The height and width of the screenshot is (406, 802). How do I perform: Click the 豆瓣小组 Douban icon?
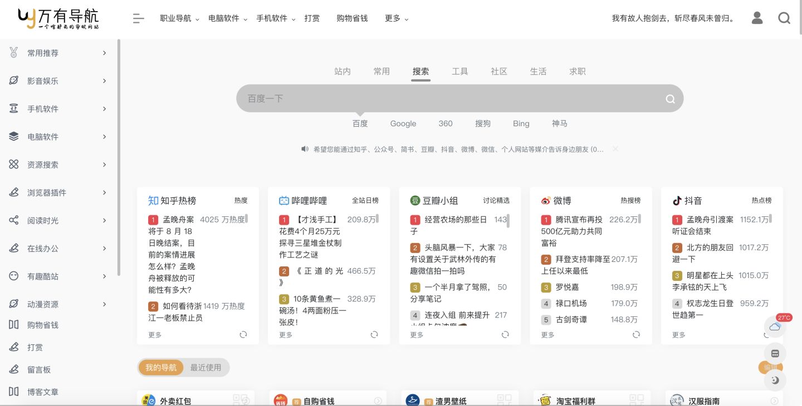click(x=415, y=200)
